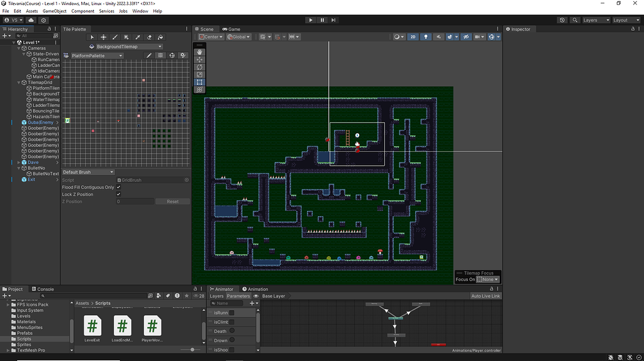This screenshot has height=361, width=644.
Task: Click the LoadEndMenu script asset
Action: pos(123,328)
